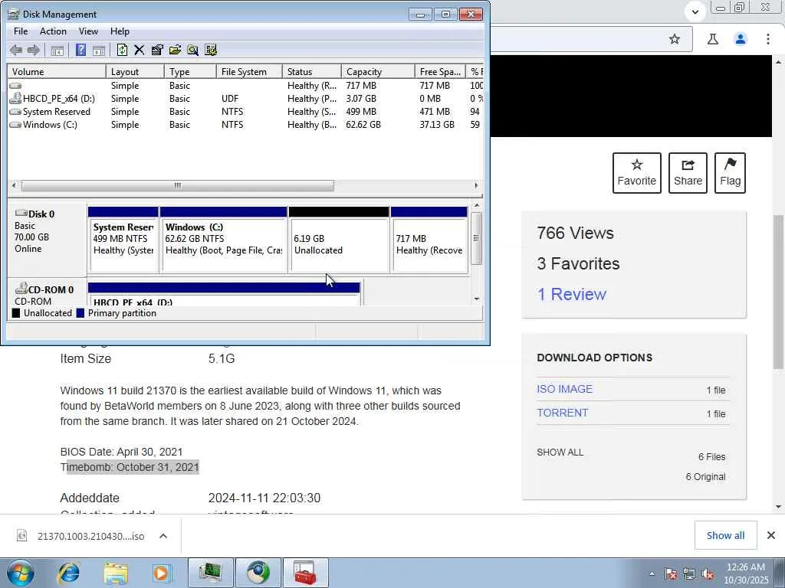
Task: Click the browser labs flask icon
Action: (x=713, y=39)
